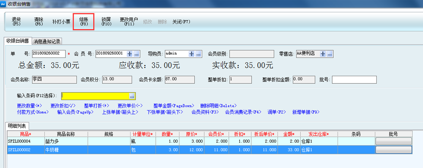
Task: Switch to the 消息通知记录 tab
Action: (x=47, y=41)
